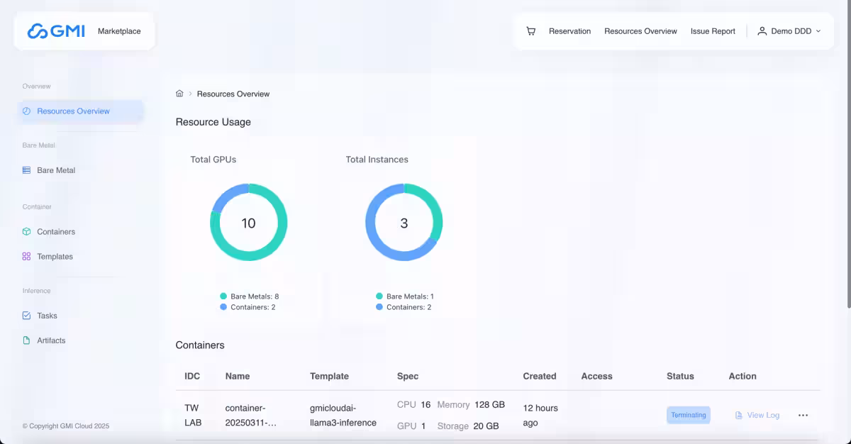Click the Containers cube icon

(26, 232)
